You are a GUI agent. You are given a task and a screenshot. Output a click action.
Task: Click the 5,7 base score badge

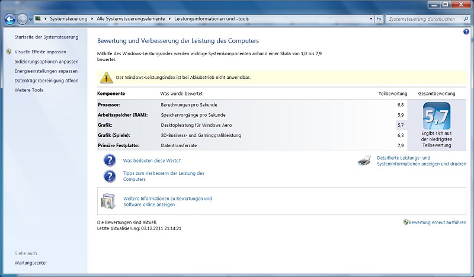click(x=437, y=116)
